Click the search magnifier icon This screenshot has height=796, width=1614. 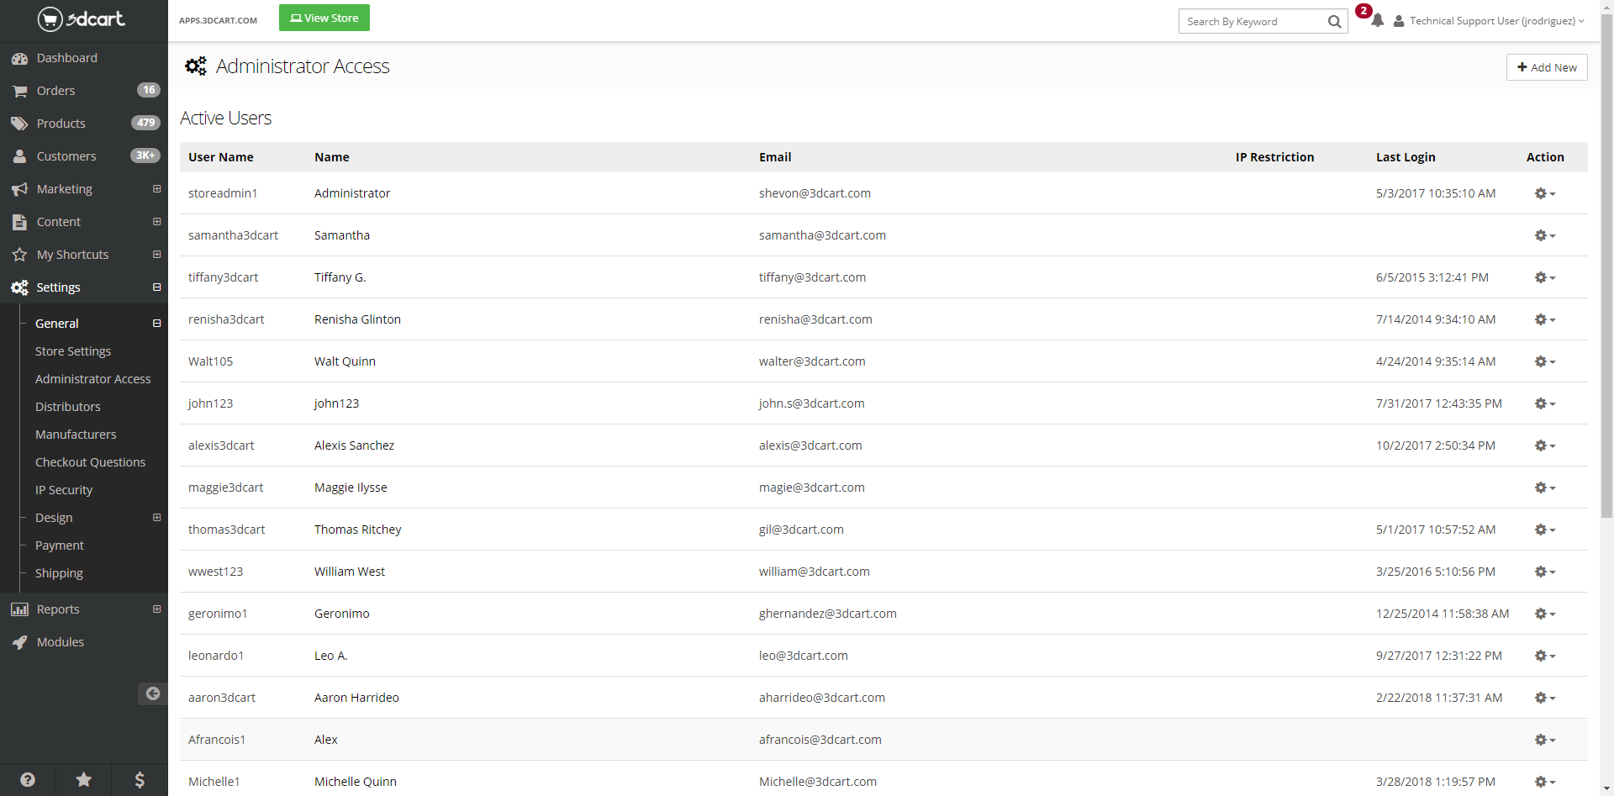[x=1334, y=22]
